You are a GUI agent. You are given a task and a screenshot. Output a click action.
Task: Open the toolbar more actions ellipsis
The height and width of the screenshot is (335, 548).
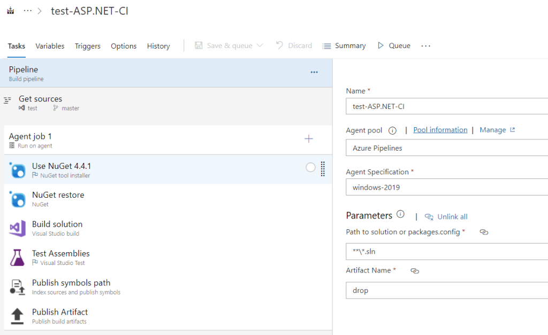[x=425, y=46]
